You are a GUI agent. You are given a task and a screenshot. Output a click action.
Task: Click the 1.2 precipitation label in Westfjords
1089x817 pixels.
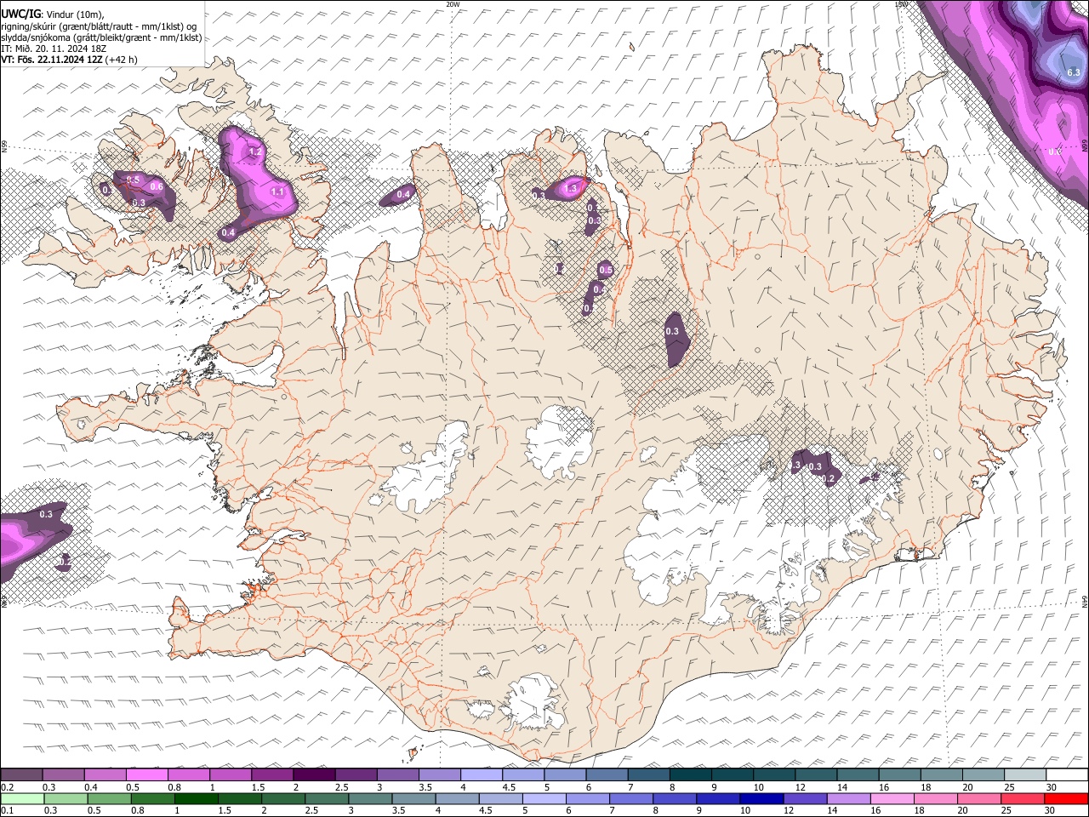tap(254, 152)
